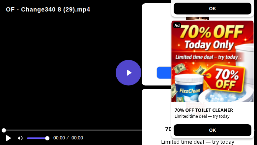Viewport: 257px width, 145px height.
Task: Click the ad subtitle under TOILET CLEANER headline
Action: pos(202,116)
